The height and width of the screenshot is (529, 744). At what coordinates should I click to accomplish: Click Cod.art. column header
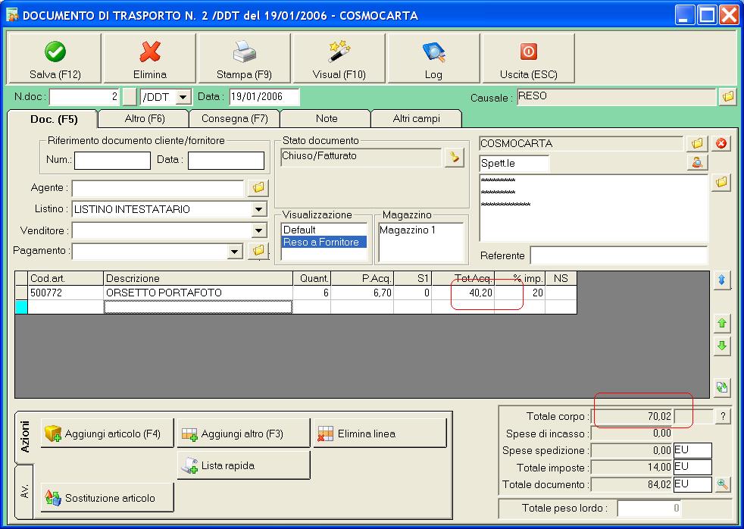[65, 278]
